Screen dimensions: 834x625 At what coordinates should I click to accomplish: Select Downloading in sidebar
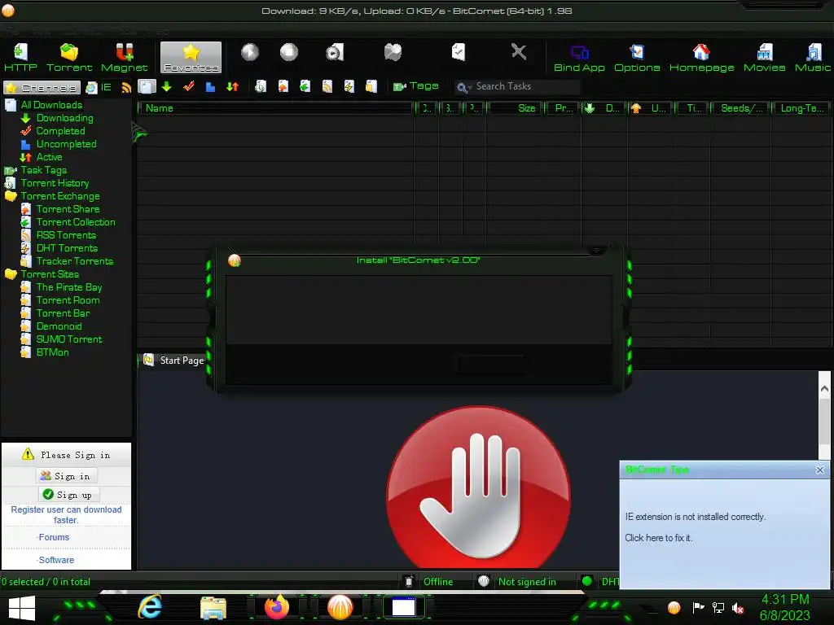[x=64, y=118]
